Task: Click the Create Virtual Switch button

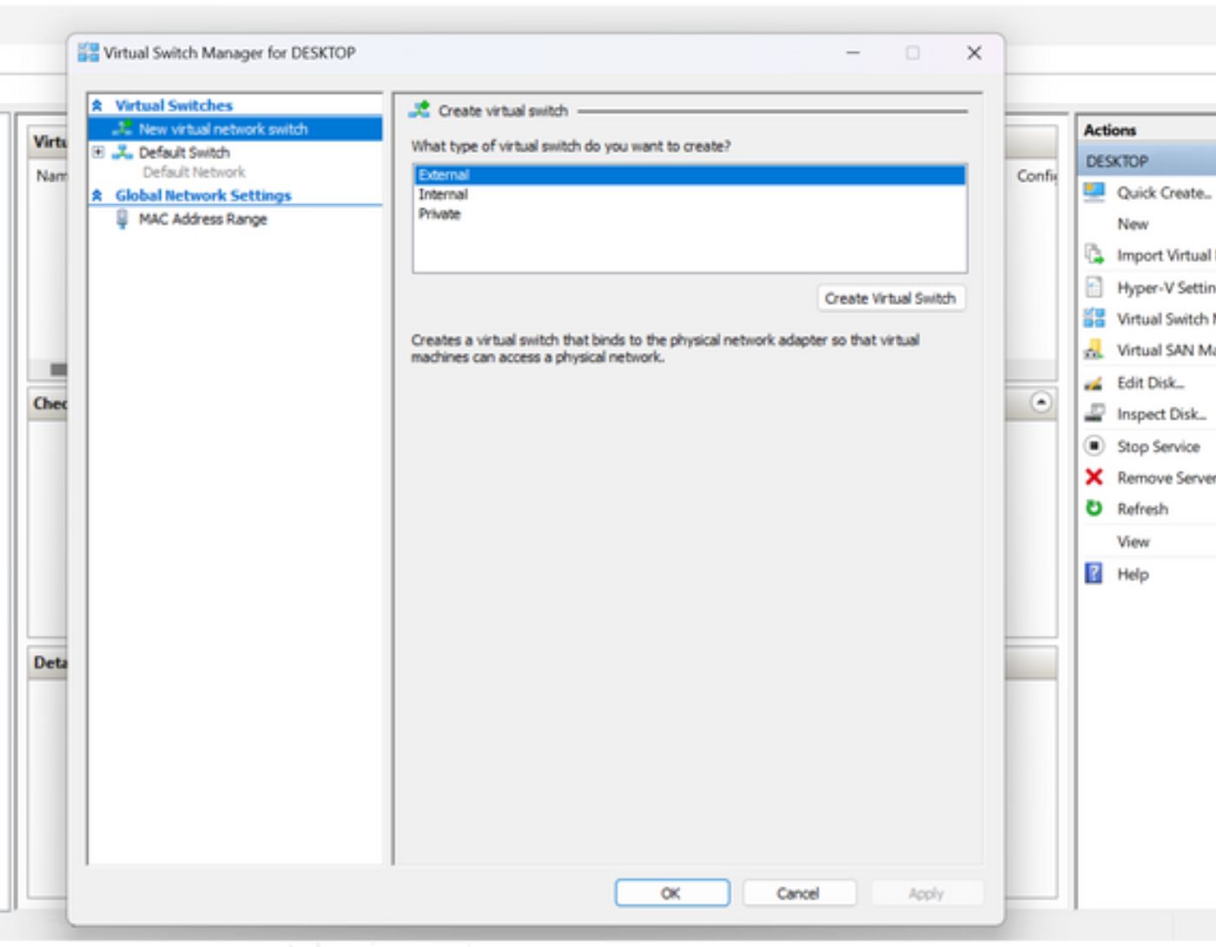Action: point(890,298)
